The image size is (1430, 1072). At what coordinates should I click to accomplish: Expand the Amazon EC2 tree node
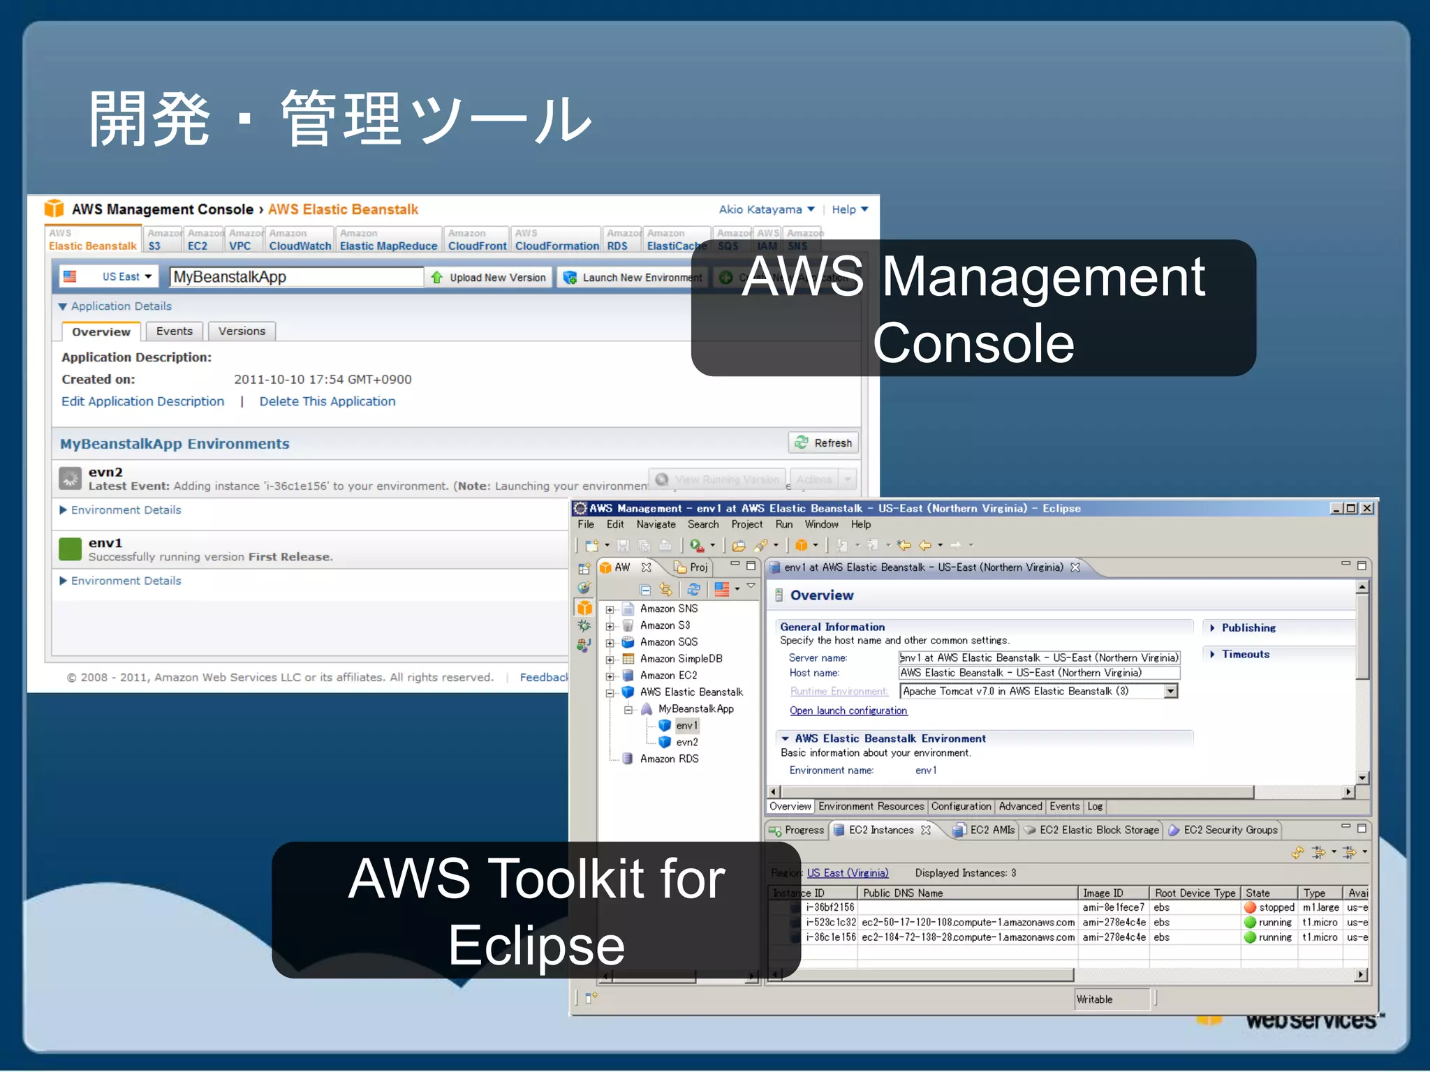pyautogui.click(x=610, y=676)
